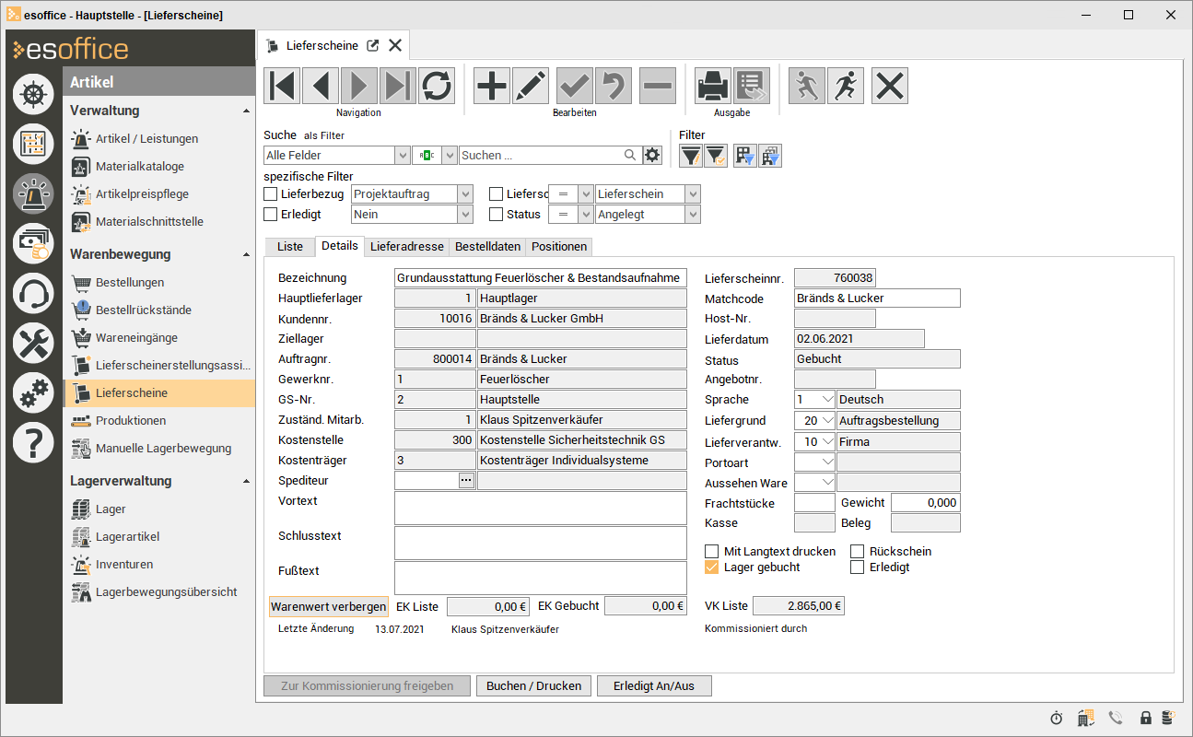Save changes with checkmark icon
1193x737 pixels.
(x=575, y=86)
